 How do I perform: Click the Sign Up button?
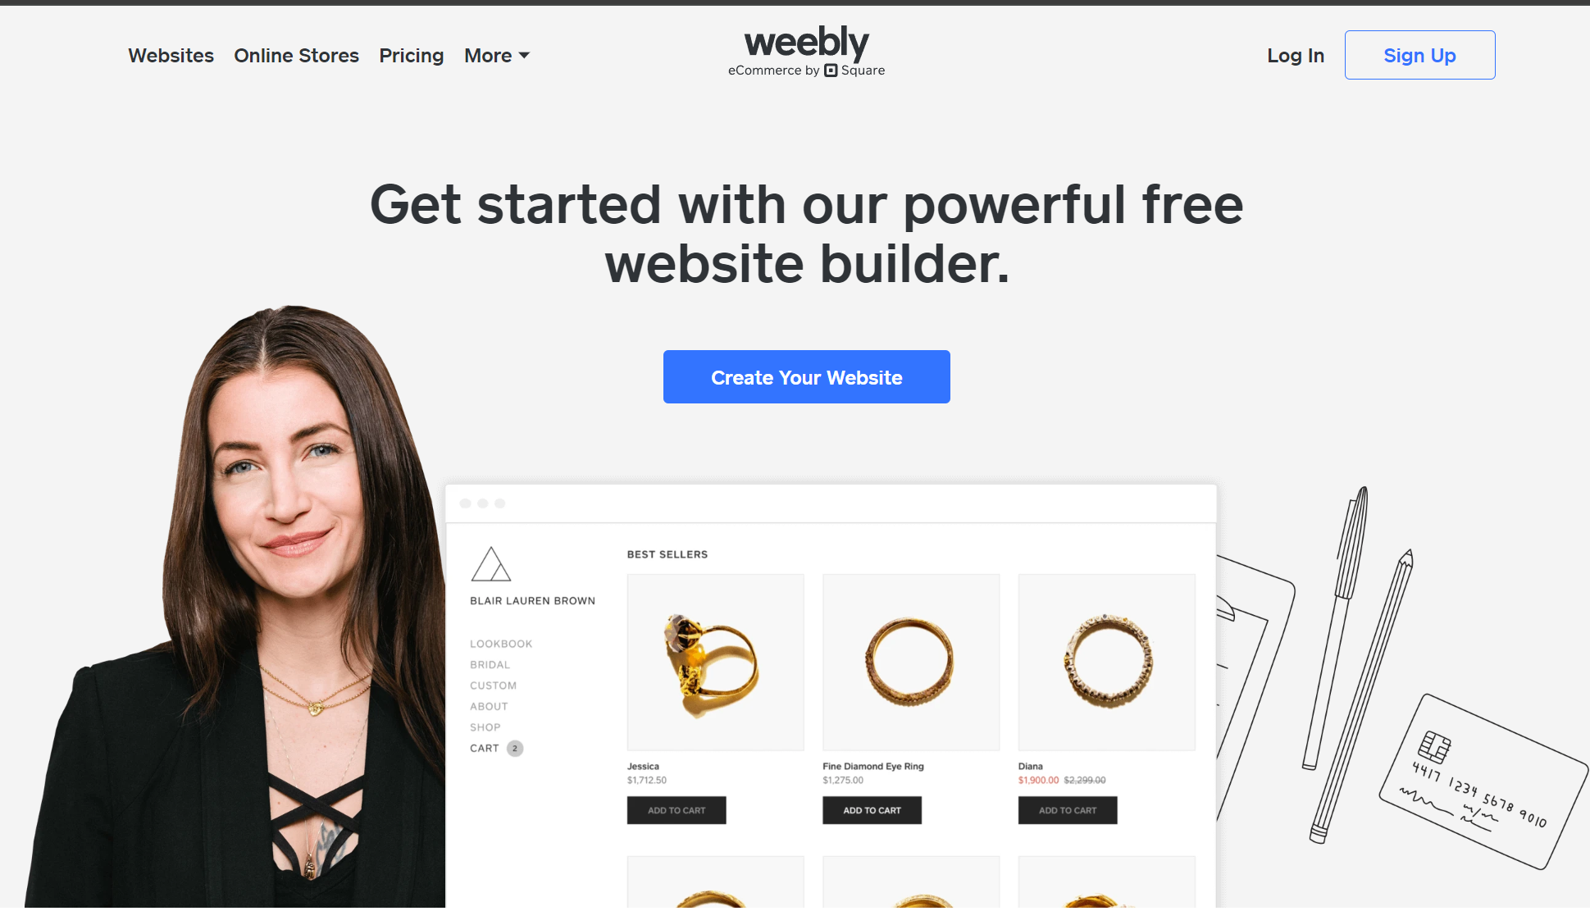tap(1419, 55)
